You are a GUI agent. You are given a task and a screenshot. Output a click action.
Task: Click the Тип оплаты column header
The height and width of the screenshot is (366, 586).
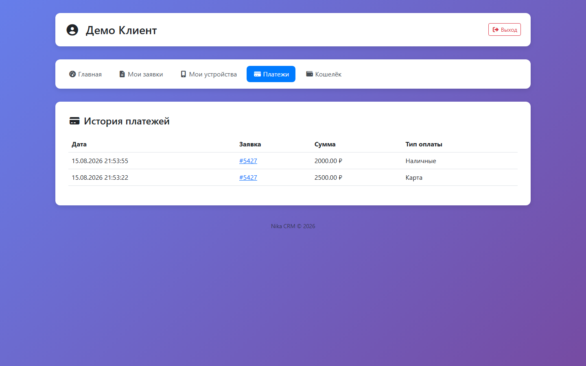[424, 144]
